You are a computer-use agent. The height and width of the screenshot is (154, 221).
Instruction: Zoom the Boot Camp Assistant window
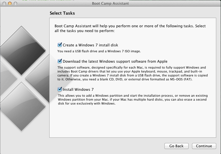(x=15, y=3)
